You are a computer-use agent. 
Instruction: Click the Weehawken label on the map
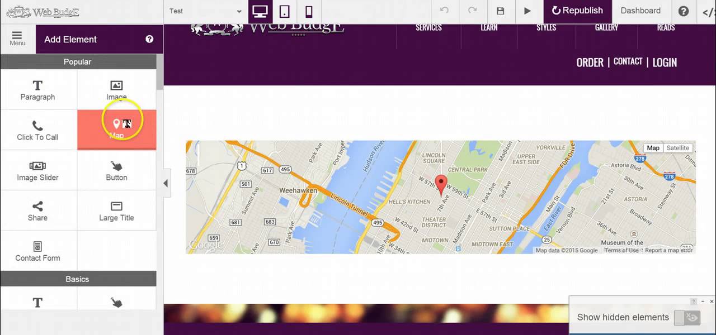tap(298, 190)
